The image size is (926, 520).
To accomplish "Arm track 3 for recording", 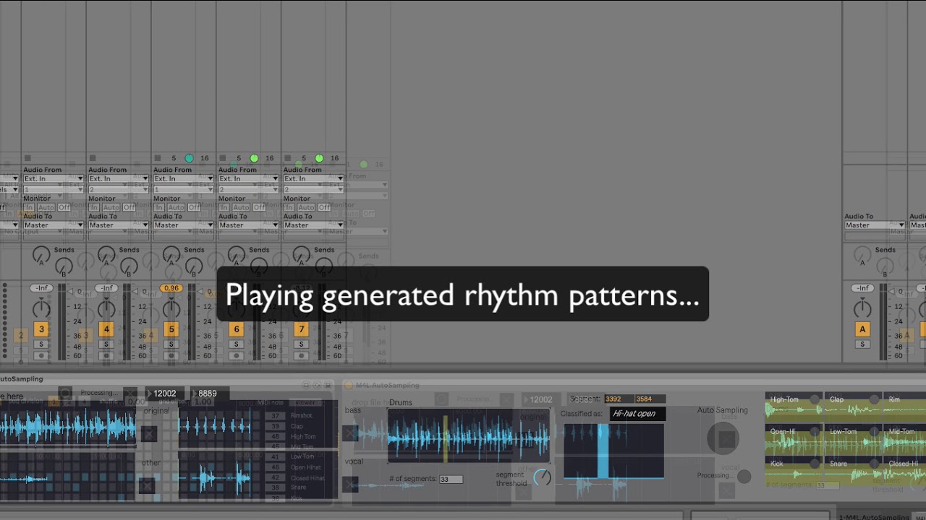I will point(41,355).
